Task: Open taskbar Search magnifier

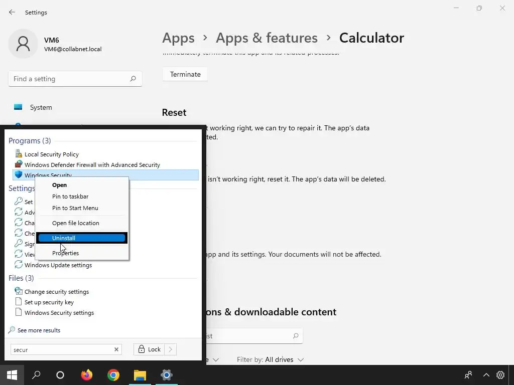Action: tap(36, 375)
